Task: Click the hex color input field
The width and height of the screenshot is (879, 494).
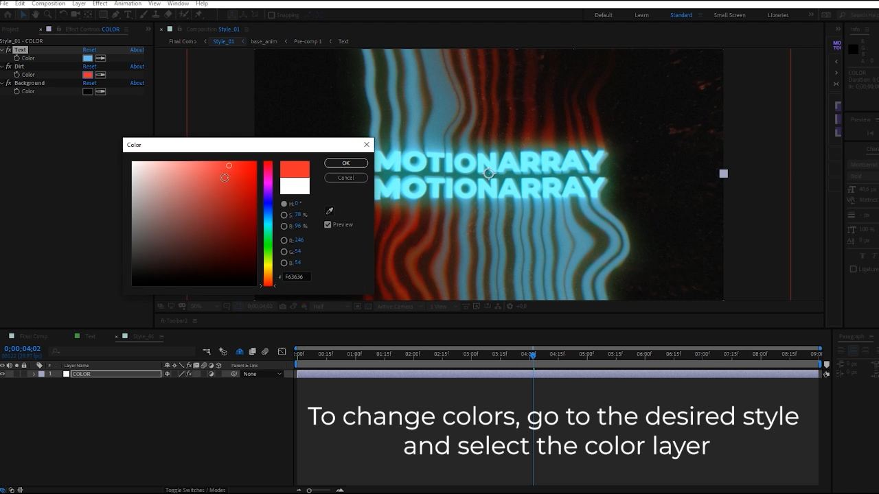Action: pos(297,277)
